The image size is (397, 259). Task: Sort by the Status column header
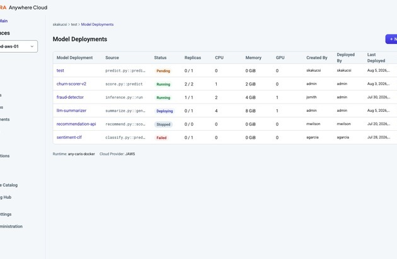pyautogui.click(x=160, y=58)
